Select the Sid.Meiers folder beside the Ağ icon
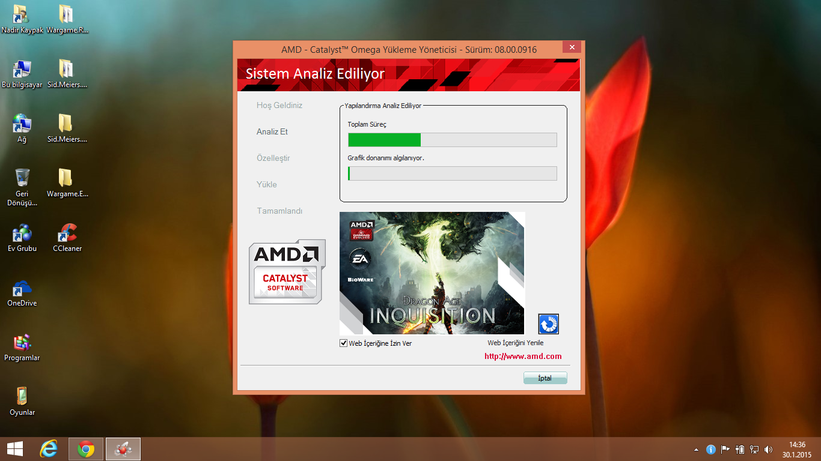Viewport: 821px width, 461px height. pyautogui.click(x=67, y=128)
